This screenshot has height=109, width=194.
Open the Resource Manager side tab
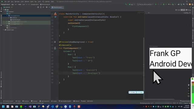click(x=1, y=20)
